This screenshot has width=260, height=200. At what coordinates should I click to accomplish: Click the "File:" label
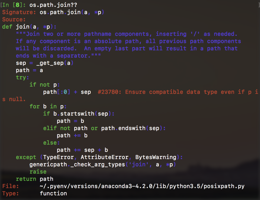[x=10, y=186]
